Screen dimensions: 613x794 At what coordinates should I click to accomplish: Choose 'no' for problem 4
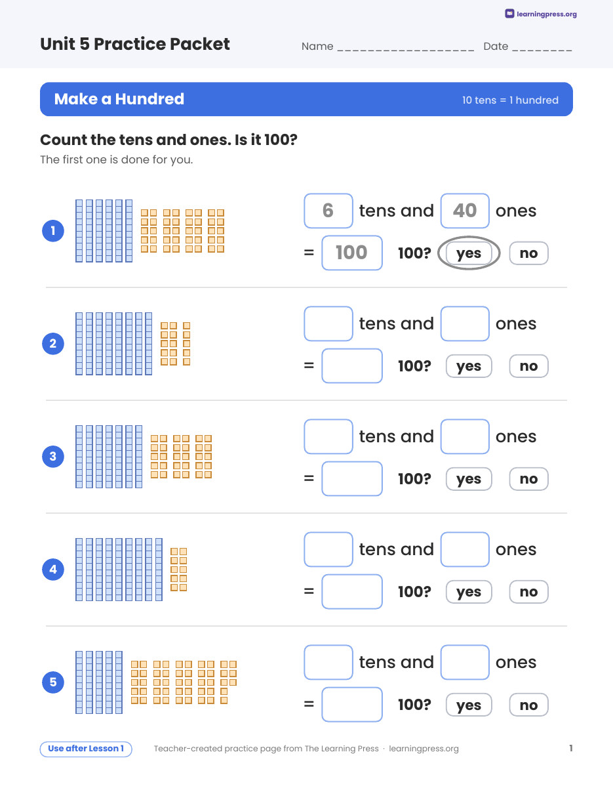(x=528, y=592)
